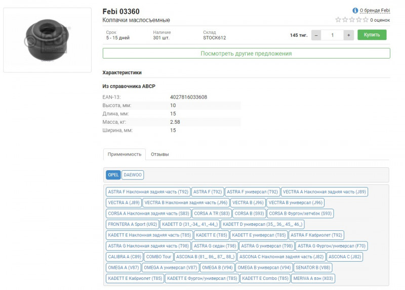
Task: Open VECTRA A Наклонная задняя часть (J89) tag
Action: click(325, 192)
